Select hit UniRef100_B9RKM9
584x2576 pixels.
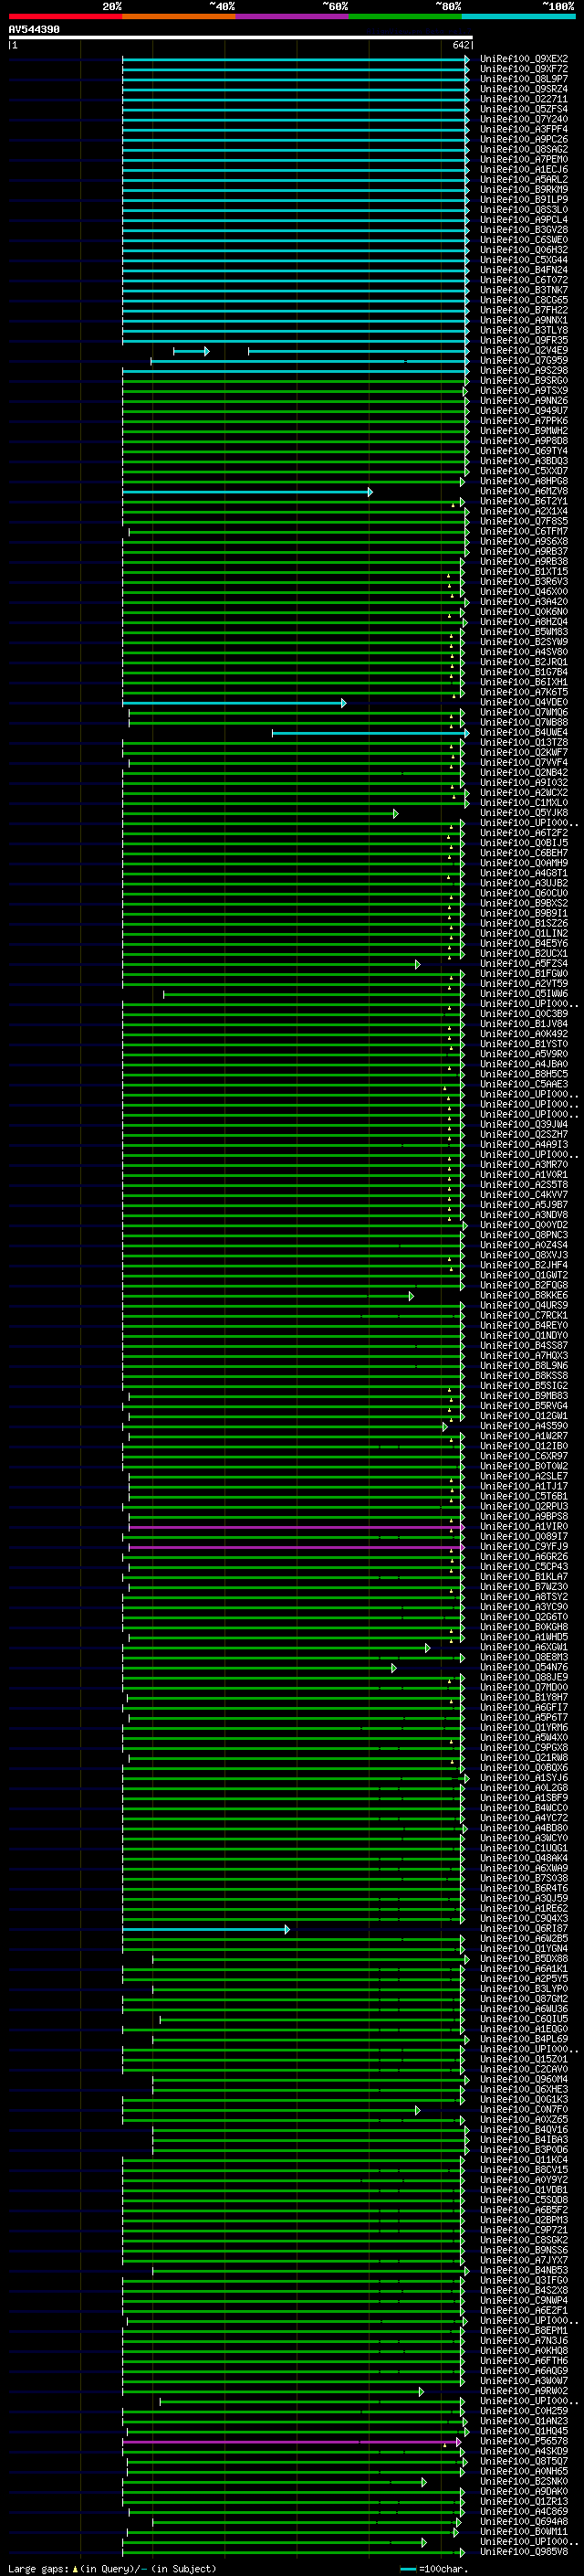524,189
